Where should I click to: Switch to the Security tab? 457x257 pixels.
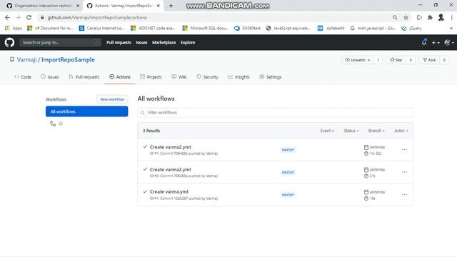pos(207,77)
